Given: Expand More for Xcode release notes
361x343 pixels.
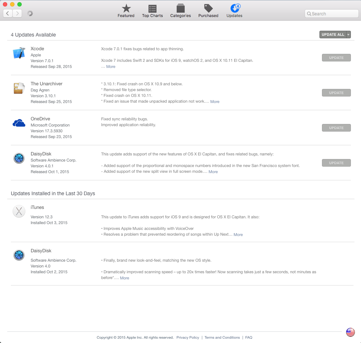Looking at the screenshot, I should click(111, 67).
